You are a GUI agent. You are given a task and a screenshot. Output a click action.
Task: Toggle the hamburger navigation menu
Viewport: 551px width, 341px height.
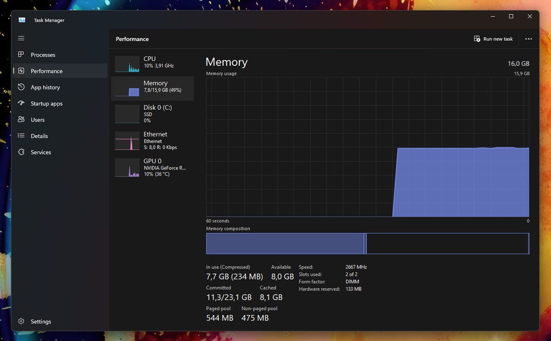point(21,38)
